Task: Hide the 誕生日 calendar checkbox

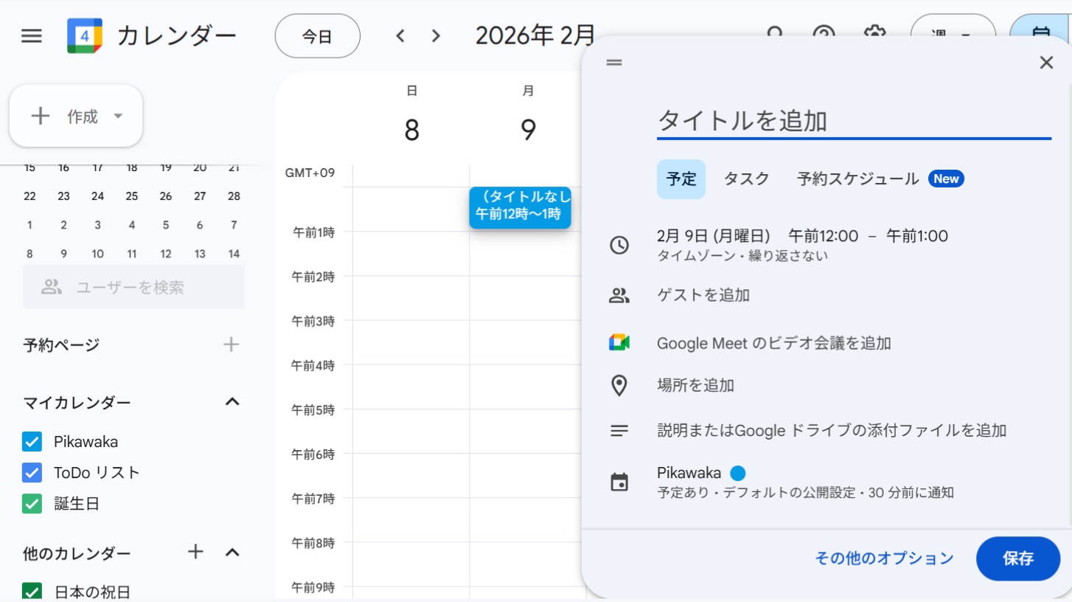Action: 32,504
